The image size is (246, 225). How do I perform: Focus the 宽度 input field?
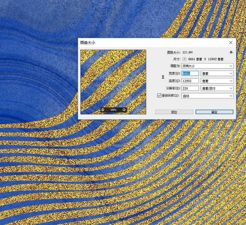(x=190, y=74)
